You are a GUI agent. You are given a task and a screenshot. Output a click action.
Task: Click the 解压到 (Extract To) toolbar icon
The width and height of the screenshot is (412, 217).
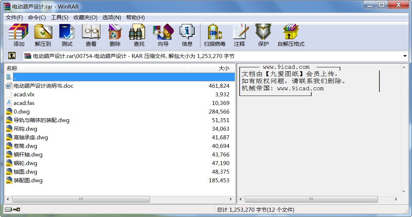(43, 32)
